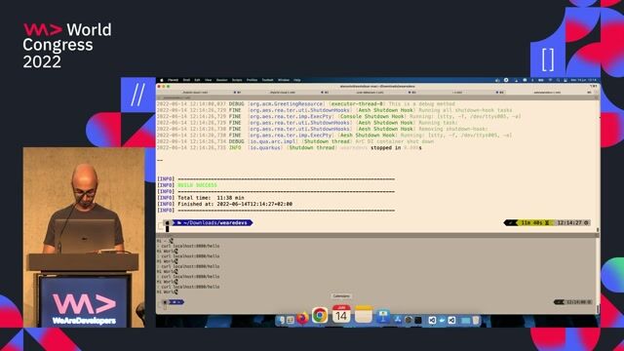Open the Edit menu

click(197, 80)
